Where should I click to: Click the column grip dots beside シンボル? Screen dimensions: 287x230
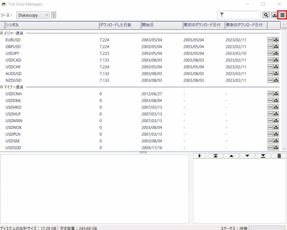pos(4,25)
